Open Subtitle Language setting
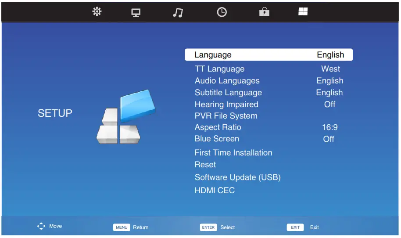Image resolution: width=401 pixels, height=238 pixels. coord(228,93)
